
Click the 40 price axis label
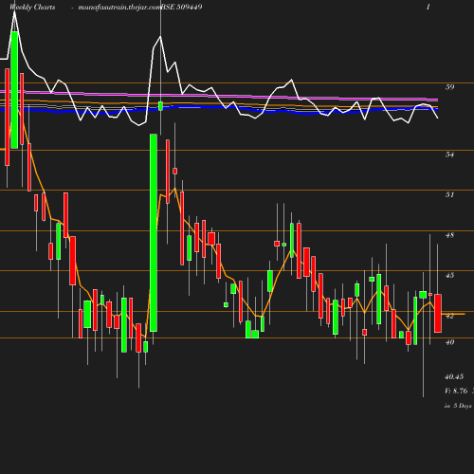tap(449, 342)
